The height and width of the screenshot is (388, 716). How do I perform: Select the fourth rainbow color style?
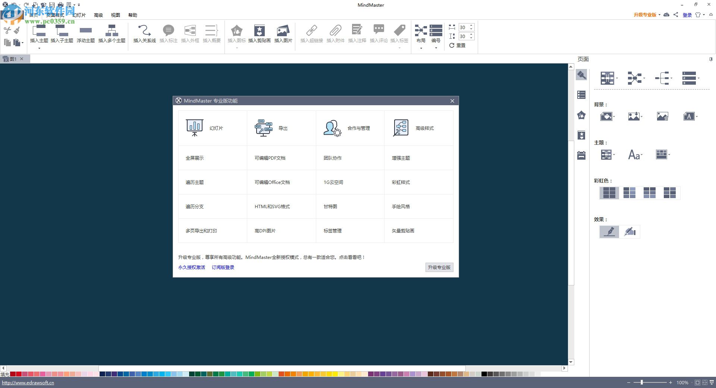[x=670, y=193]
